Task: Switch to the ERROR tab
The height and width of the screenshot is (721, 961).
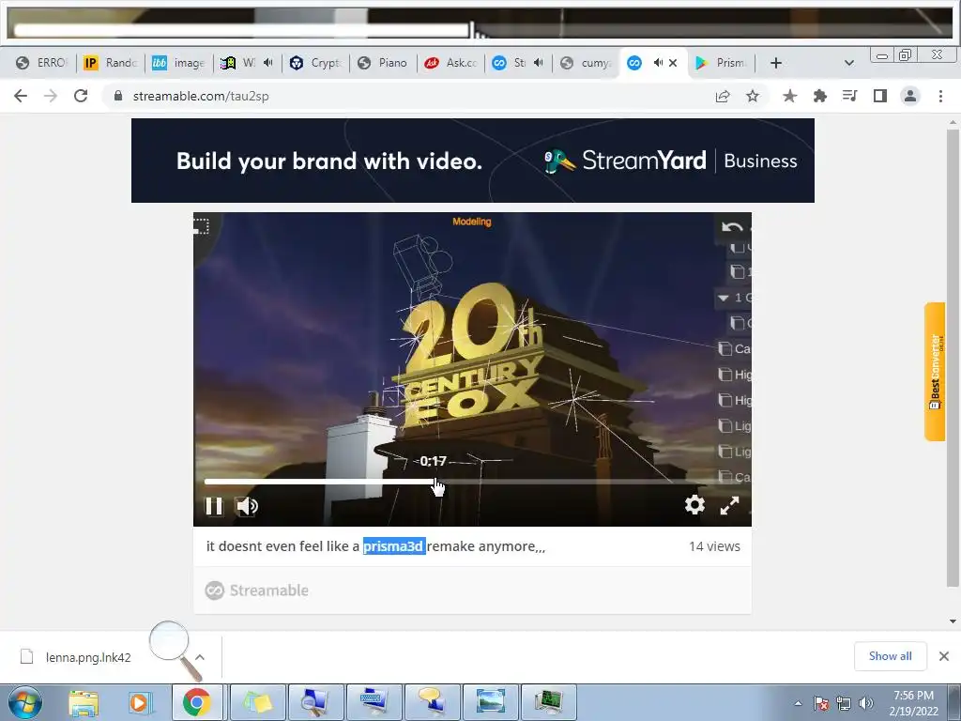Action: tap(41, 63)
